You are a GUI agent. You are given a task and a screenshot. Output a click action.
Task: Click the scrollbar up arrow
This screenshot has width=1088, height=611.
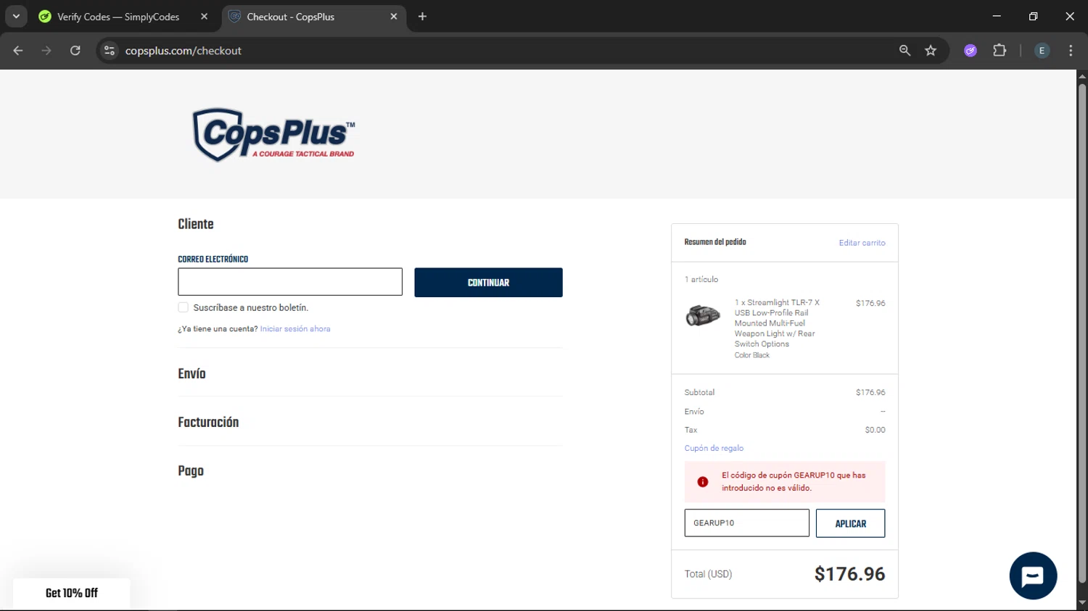[x=1082, y=75]
